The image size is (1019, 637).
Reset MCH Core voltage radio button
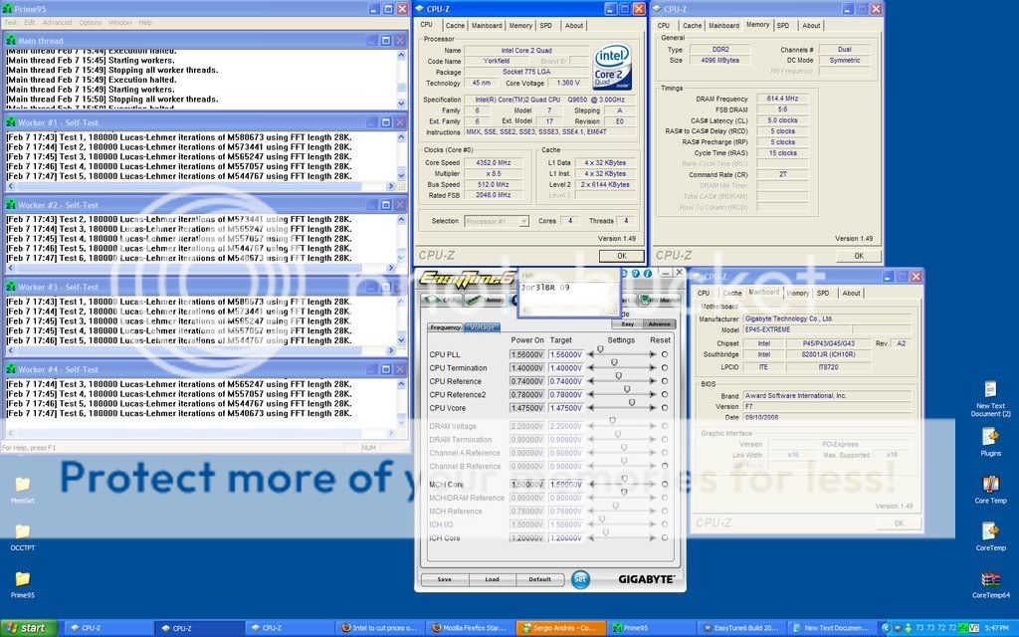[664, 485]
